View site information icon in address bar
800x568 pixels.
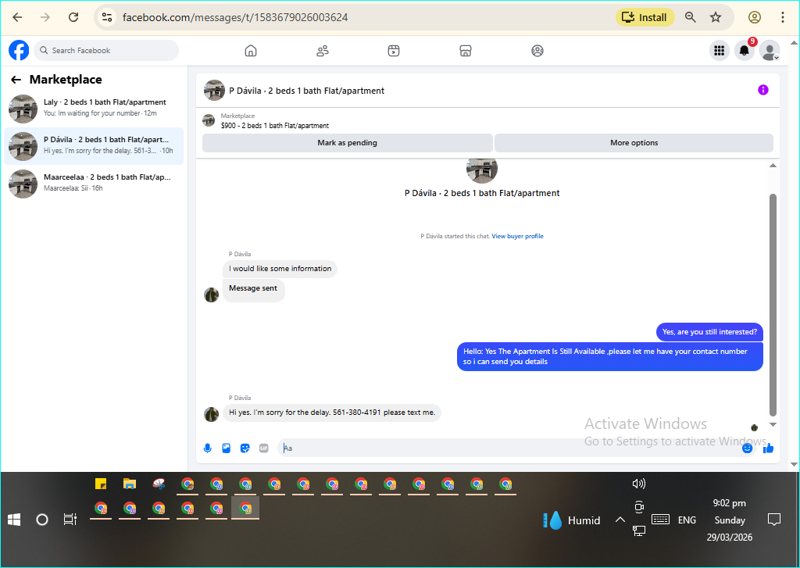click(x=106, y=17)
